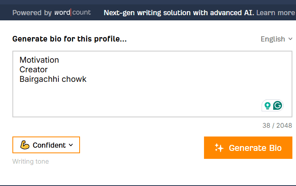
Task: Place cursor on the word Motivation
Action: point(39,60)
